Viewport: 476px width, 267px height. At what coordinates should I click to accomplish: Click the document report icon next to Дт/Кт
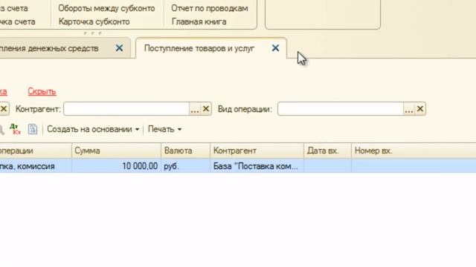(x=33, y=129)
